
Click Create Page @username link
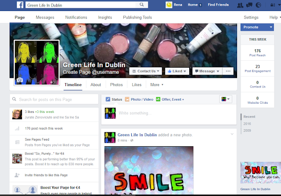pos(91,72)
